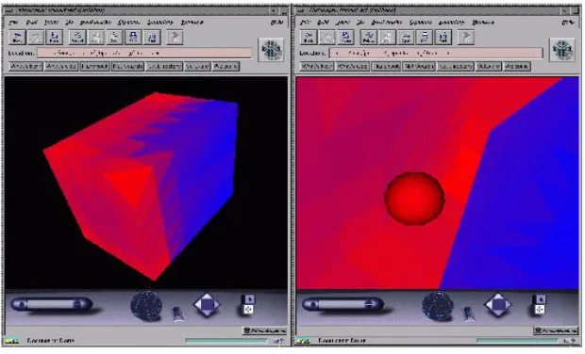The width and height of the screenshot is (585, 354).
Task: Click the mail icon in the right window status bar
Action: (570, 341)
